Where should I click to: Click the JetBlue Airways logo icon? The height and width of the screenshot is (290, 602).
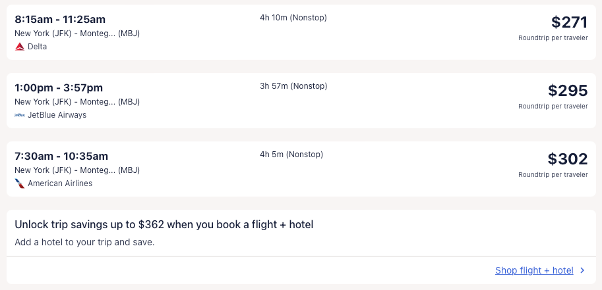20,115
